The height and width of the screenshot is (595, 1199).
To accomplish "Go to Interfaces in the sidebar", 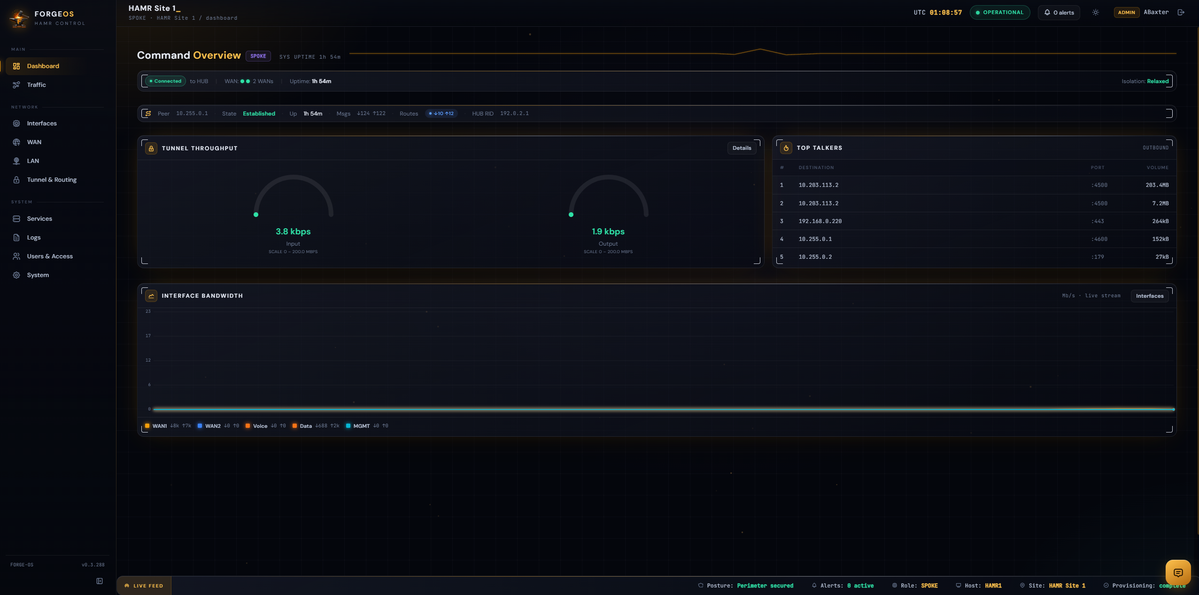I will 57,124.
